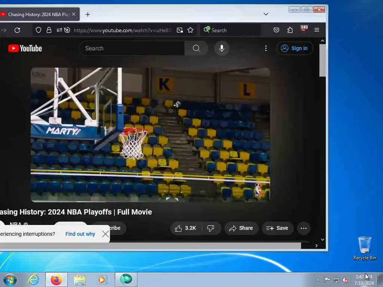Open the Firefox hamburger menu
Screen dimensions: 383x287
coord(317,30)
